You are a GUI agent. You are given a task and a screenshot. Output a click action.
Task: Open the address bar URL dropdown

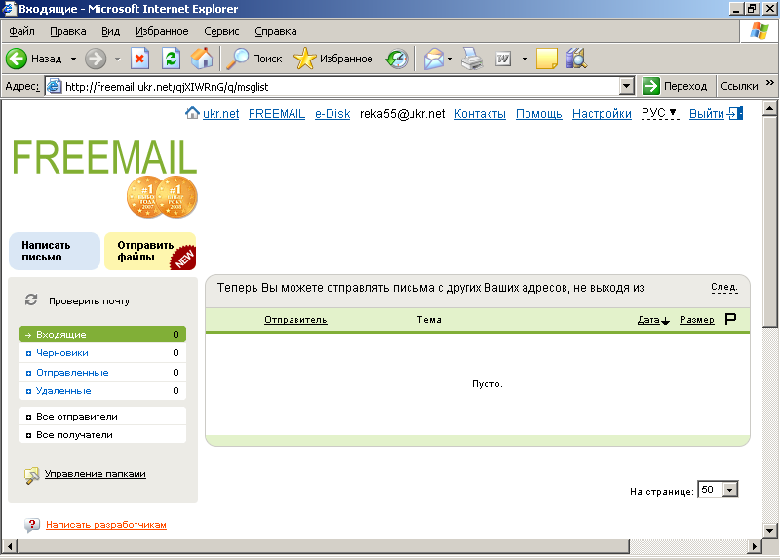tap(627, 86)
